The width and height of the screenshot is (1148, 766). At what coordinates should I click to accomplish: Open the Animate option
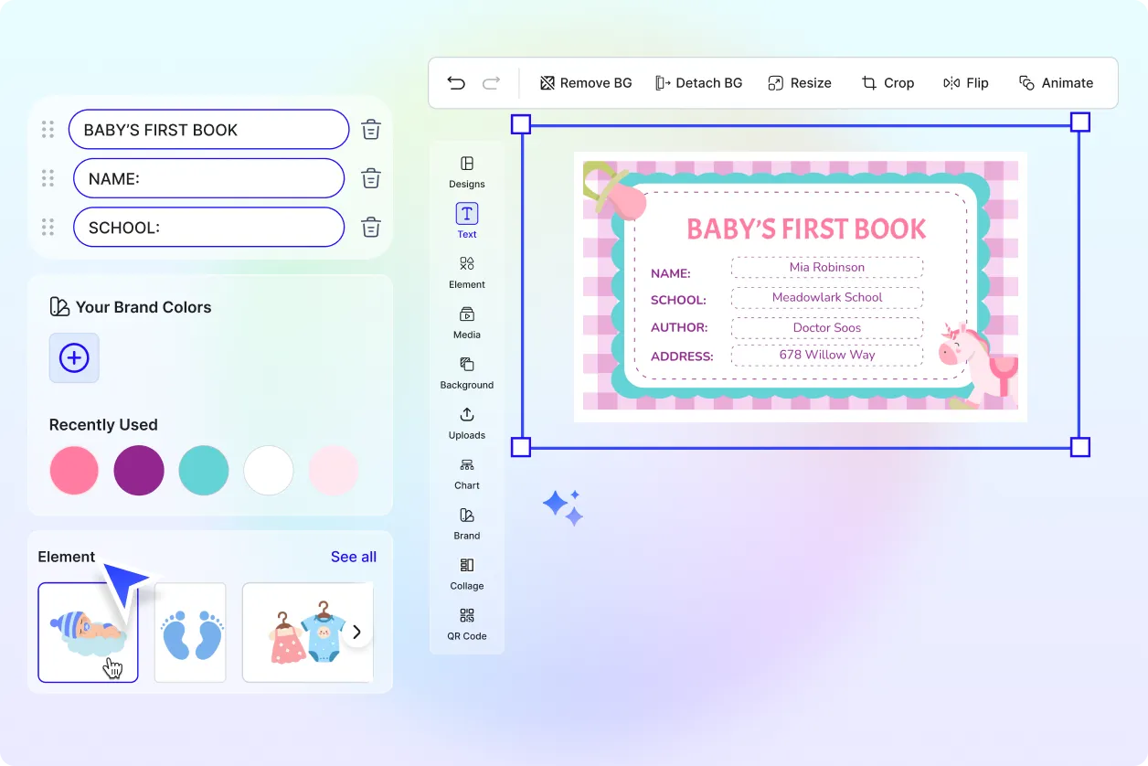pos(1056,83)
